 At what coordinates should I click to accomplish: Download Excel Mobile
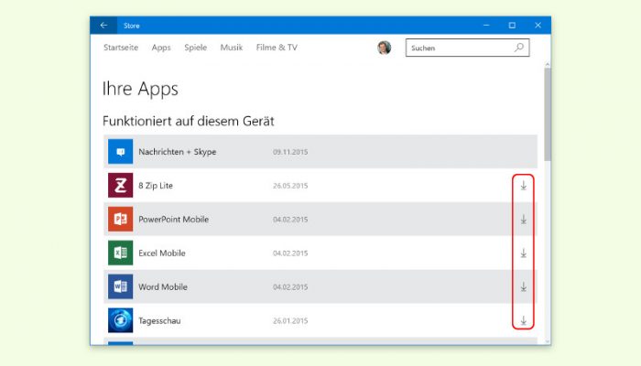click(x=523, y=253)
